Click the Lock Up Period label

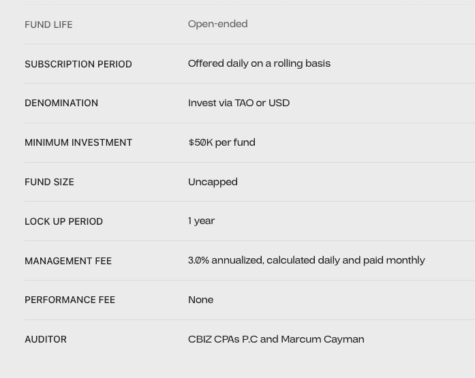pyautogui.click(x=63, y=221)
